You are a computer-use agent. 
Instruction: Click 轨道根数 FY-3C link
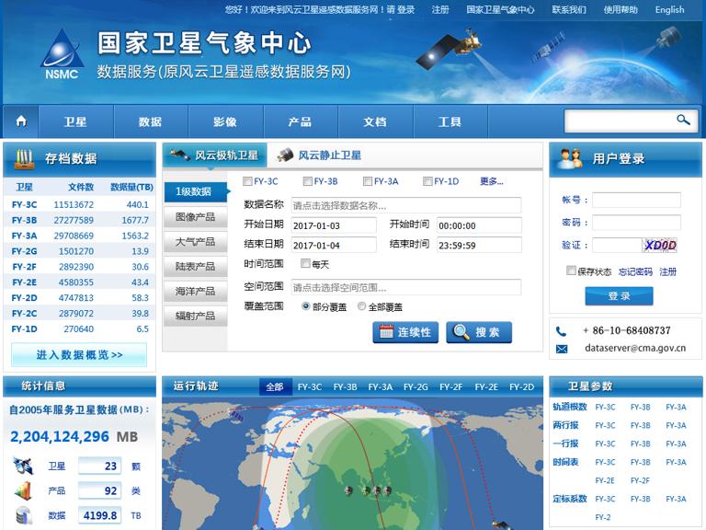pyautogui.click(x=605, y=407)
